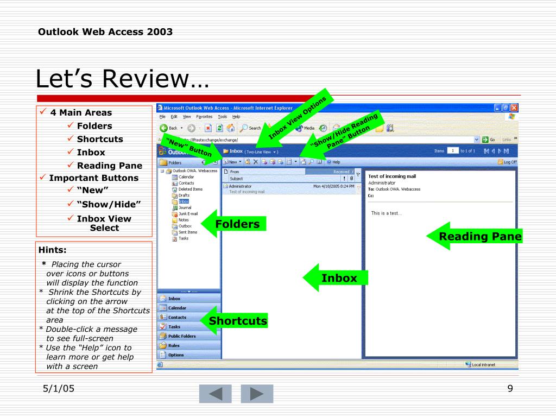The height and width of the screenshot is (417, 556).
Task: Click the Calendar shortcut button
Action: [188, 308]
